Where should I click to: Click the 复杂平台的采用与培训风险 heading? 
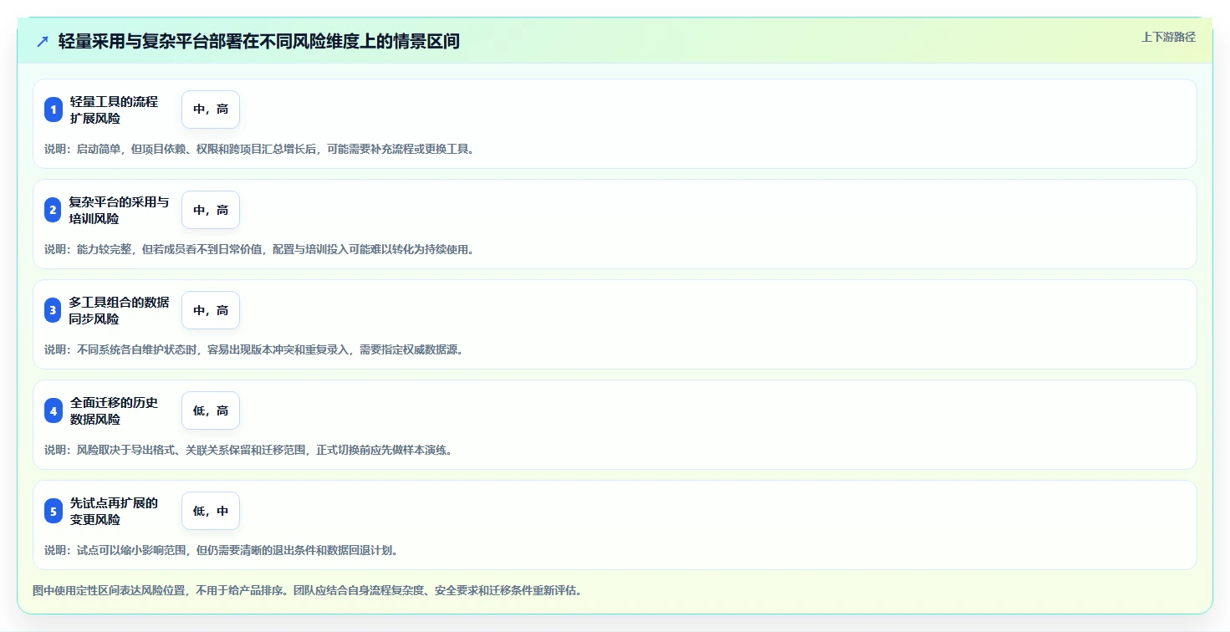(x=119, y=210)
